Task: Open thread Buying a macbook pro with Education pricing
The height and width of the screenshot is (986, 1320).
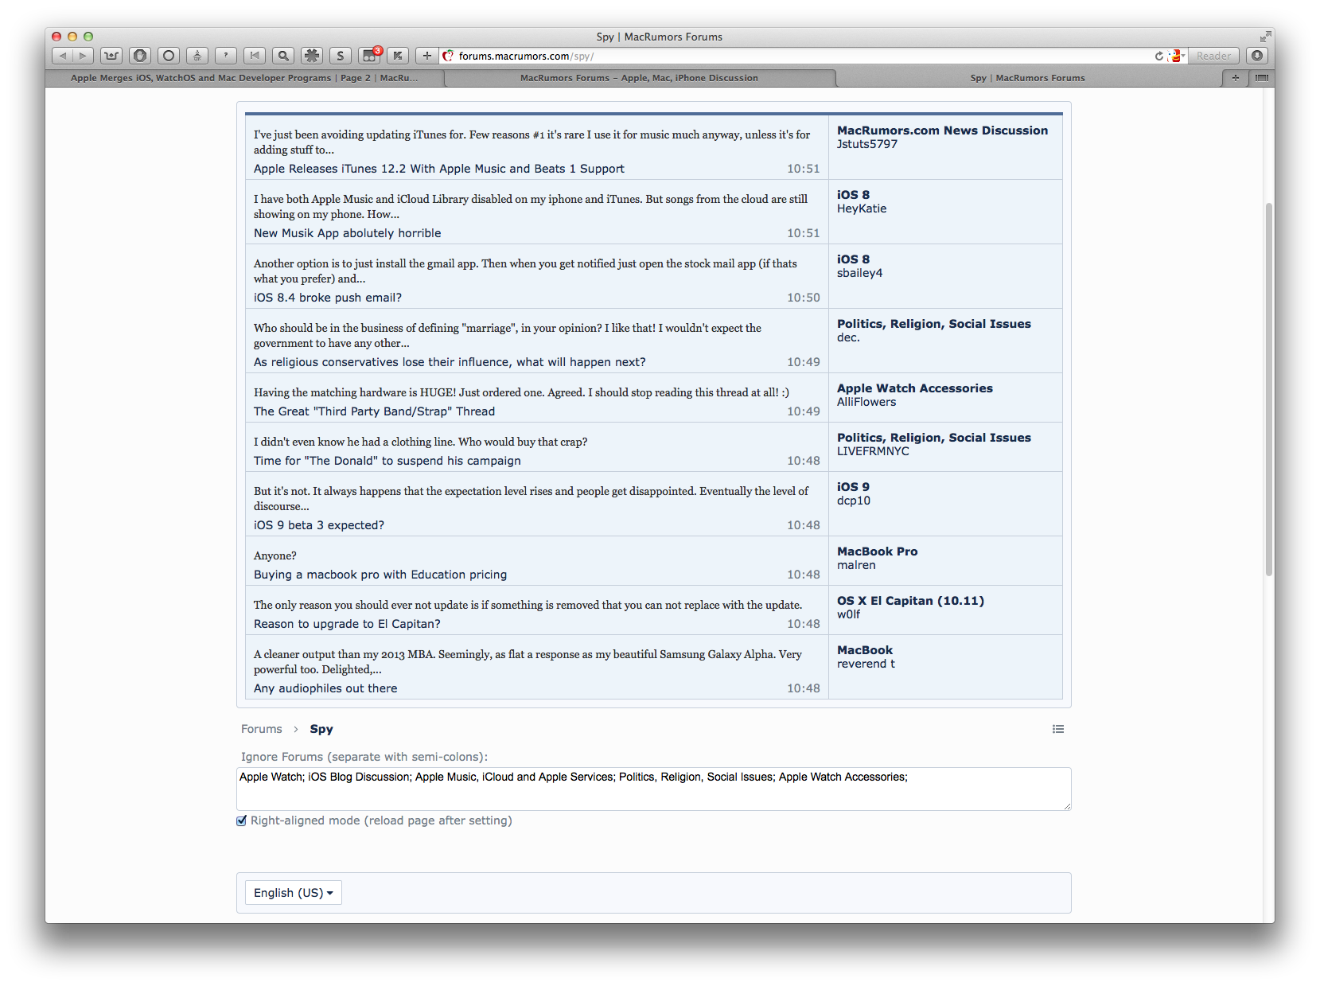Action: coord(380,575)
